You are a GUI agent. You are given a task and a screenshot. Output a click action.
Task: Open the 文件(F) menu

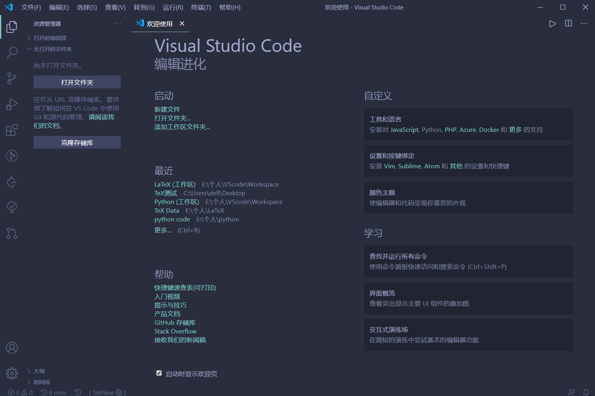(x=31, y=7)
